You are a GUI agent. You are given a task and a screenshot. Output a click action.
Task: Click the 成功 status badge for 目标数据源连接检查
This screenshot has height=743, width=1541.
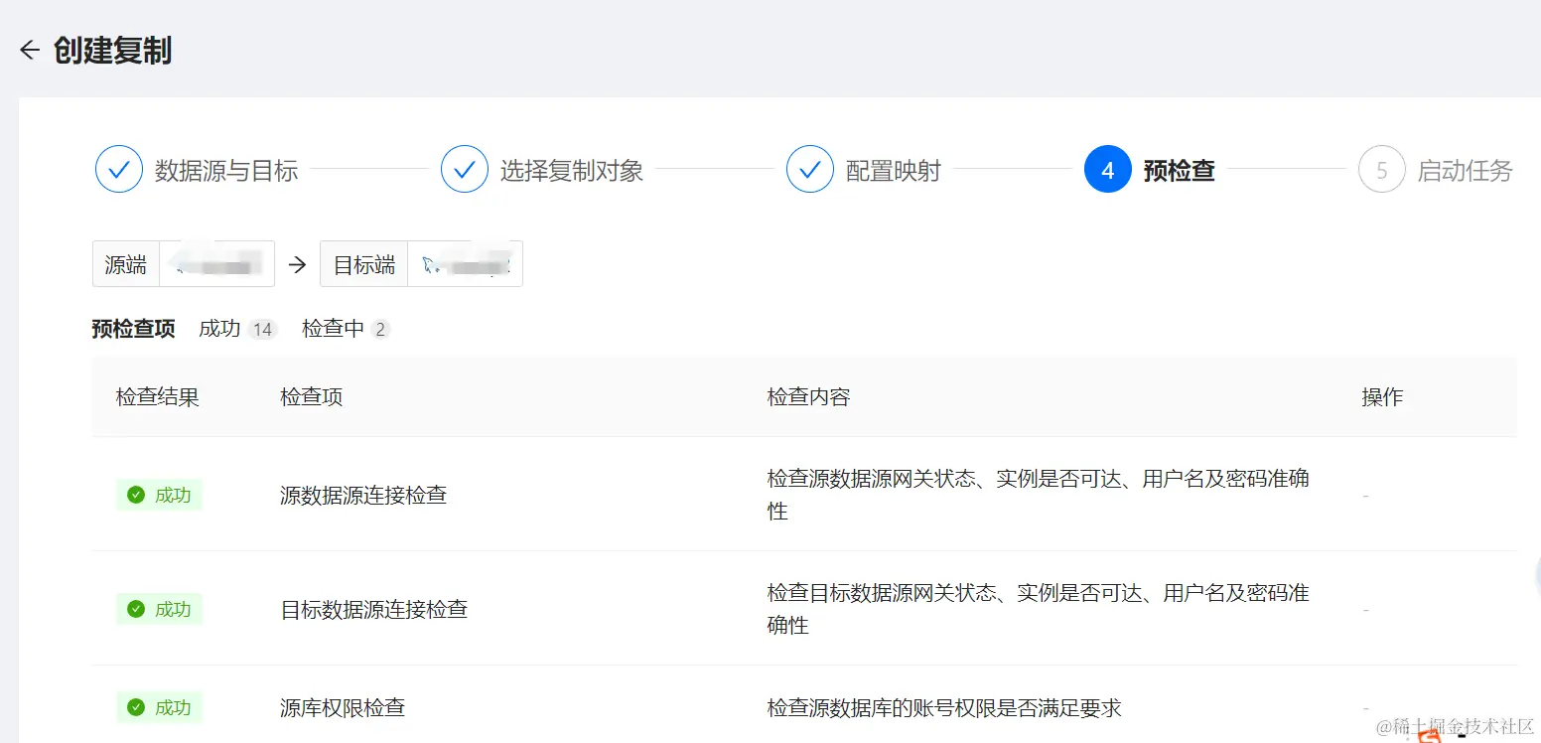click(159, 609)
